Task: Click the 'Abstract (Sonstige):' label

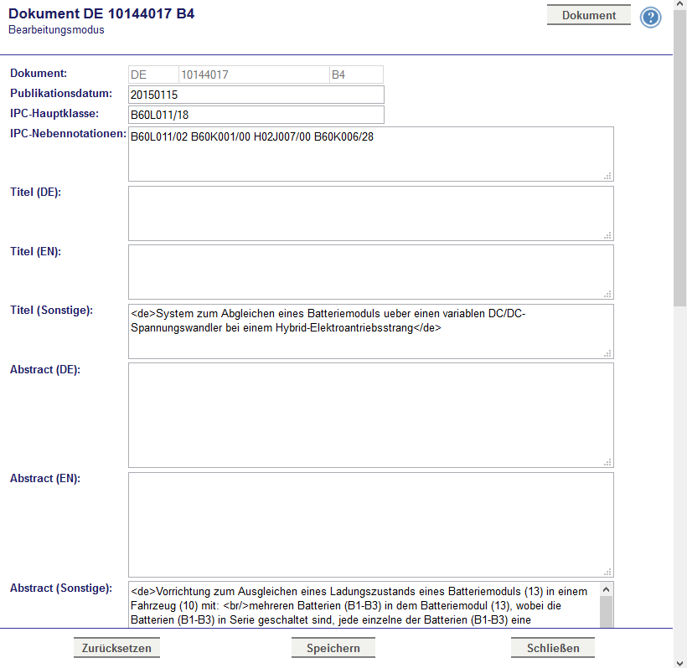Action: click(x=61, y=588)
